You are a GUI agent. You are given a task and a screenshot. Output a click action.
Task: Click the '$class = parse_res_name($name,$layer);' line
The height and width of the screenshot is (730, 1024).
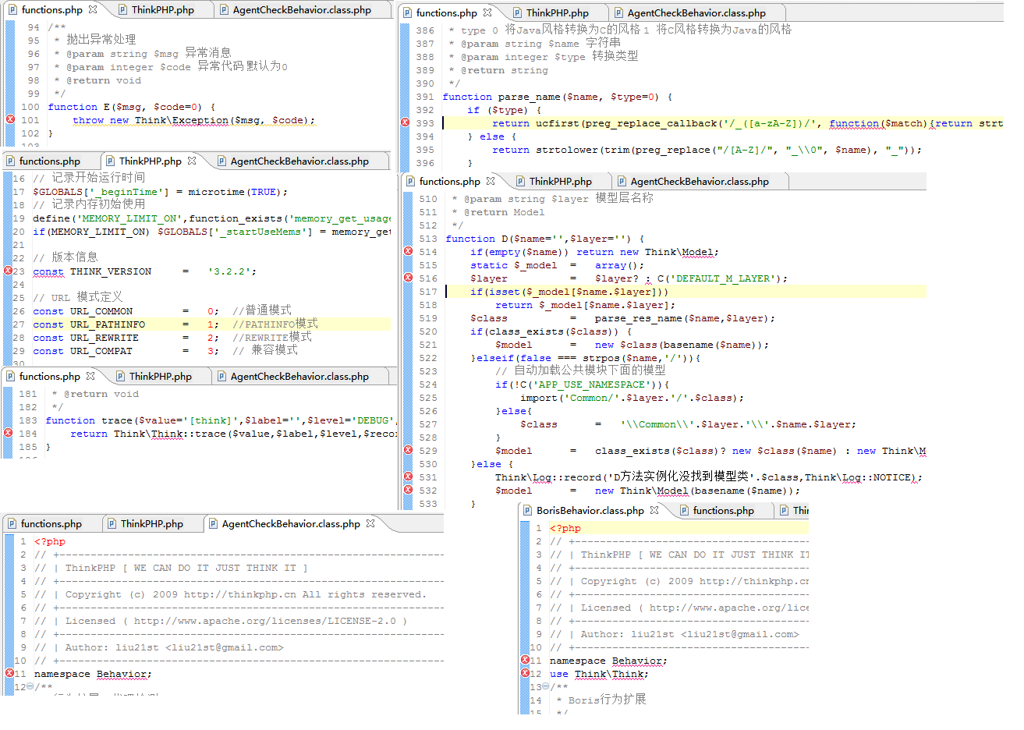coord(623,318)
